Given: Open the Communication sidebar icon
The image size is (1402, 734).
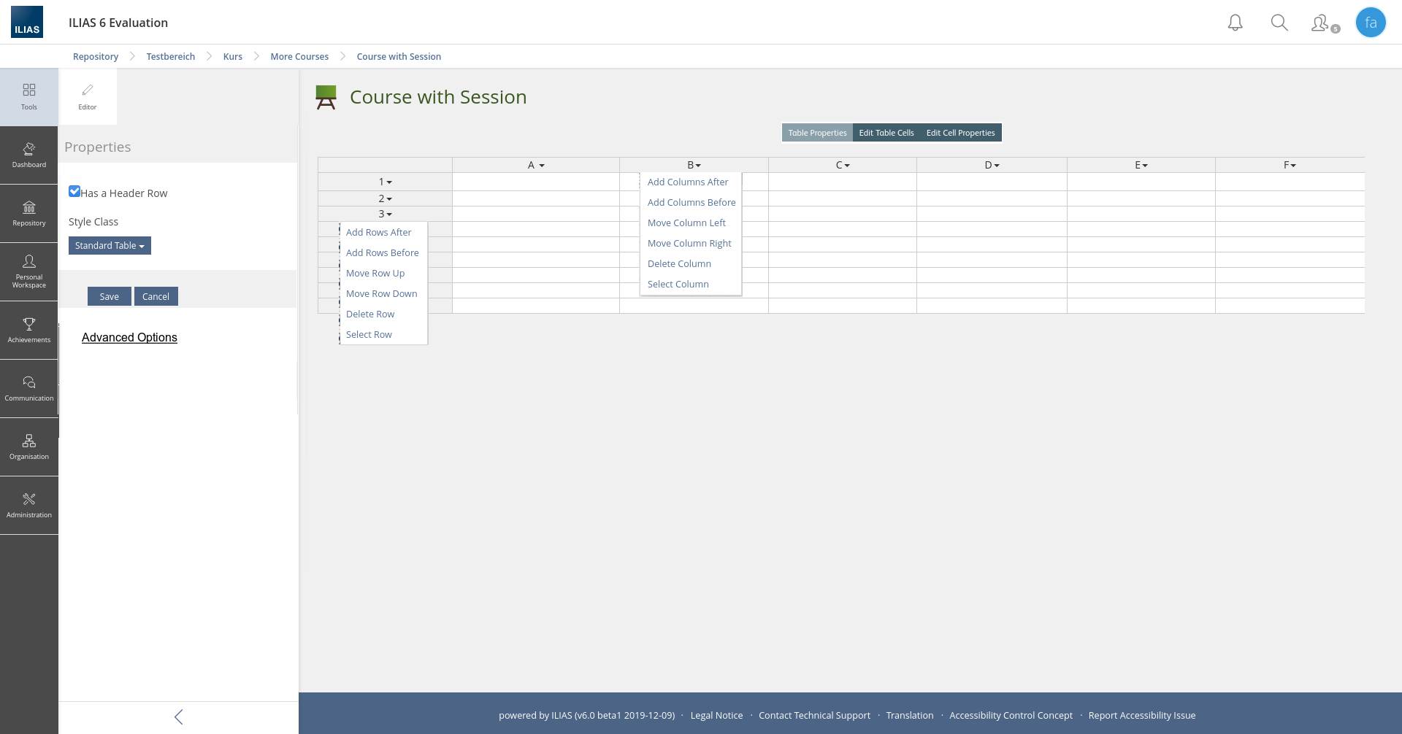Looking at the screenshot, I should tap(29, 388).
